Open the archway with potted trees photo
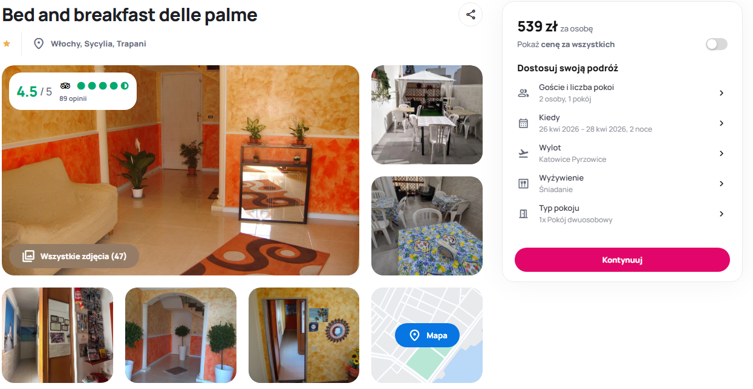 pyautogui.click(x=181, y=335)
